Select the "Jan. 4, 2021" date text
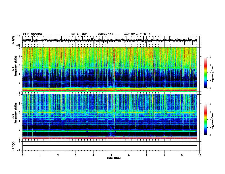The width and height of the screenshot is (225, 174). coord(79,34)
